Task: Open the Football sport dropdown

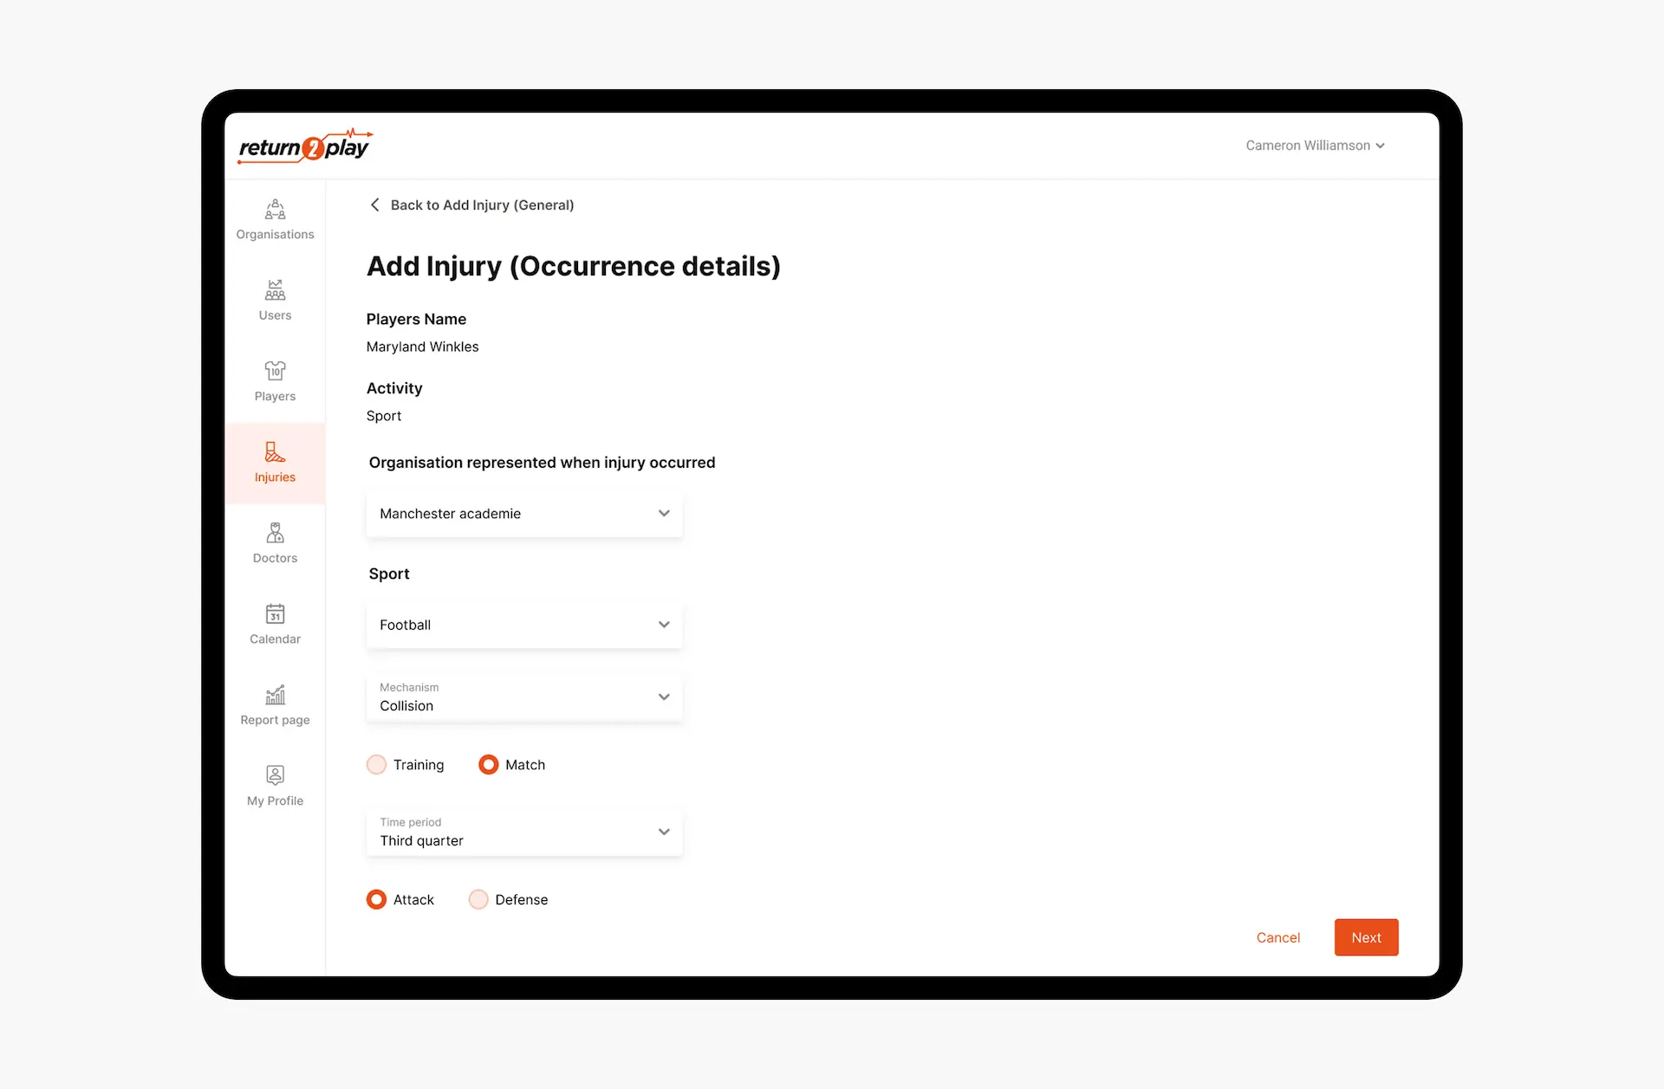Action: [x=524, y=626]
